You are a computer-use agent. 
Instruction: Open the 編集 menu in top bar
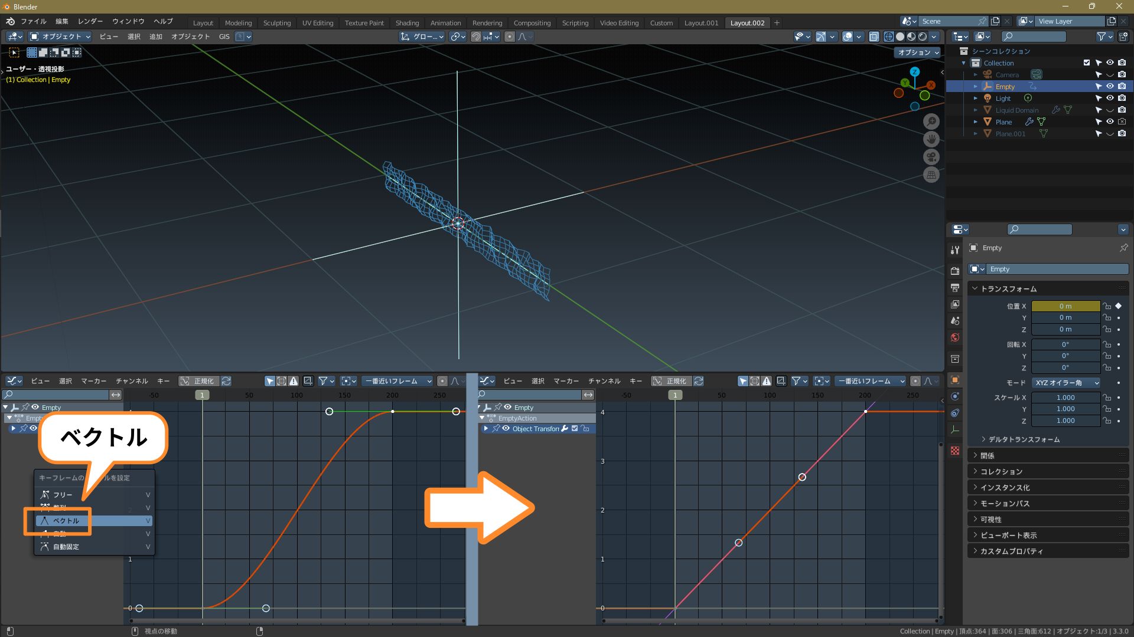61,21
